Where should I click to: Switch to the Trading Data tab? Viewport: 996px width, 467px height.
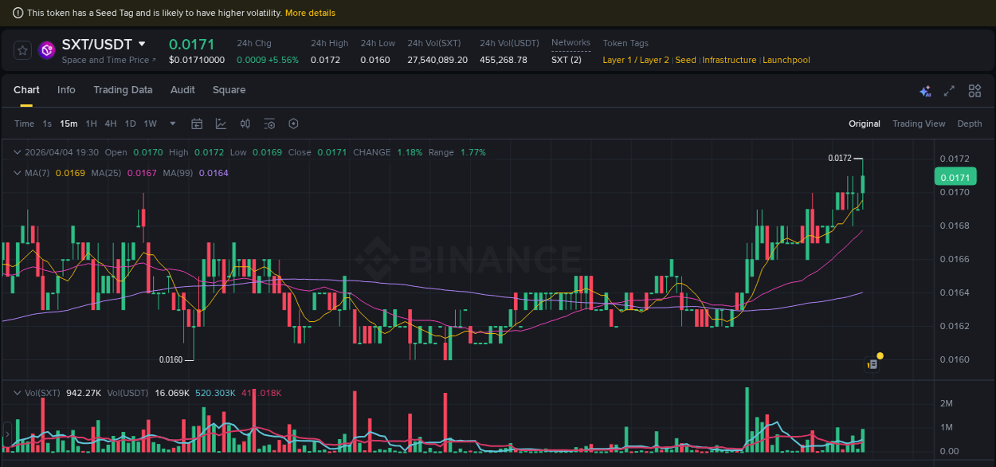123,90
